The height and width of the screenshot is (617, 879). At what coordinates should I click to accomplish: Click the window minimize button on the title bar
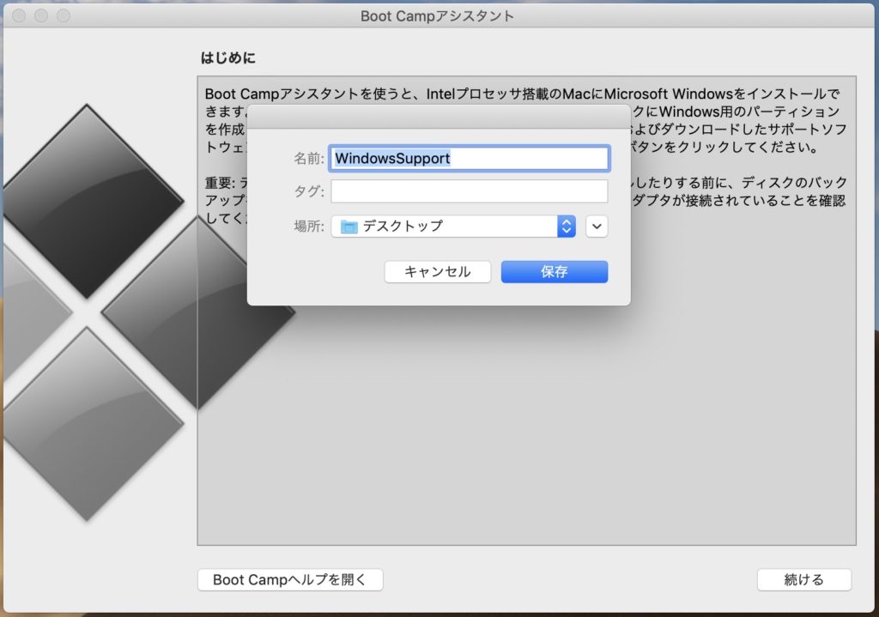coord(41,15)
